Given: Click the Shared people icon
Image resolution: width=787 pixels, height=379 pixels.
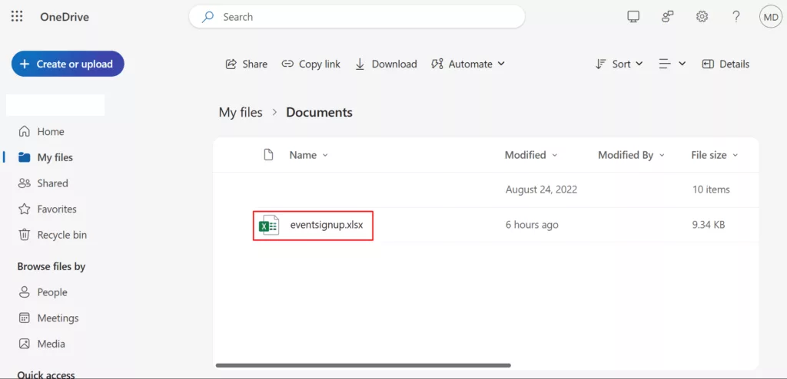Looking at the screenshot, I should click(24, 183).
